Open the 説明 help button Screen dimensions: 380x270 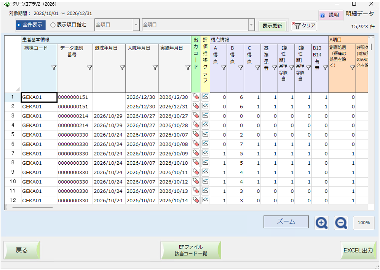[331, 15]
